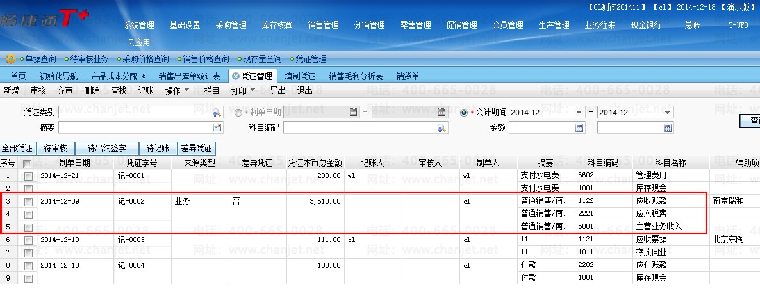Close the 凭证管理 tab using its X icon
This screenshot has height=294, width=760.
[x=236, y=76]
